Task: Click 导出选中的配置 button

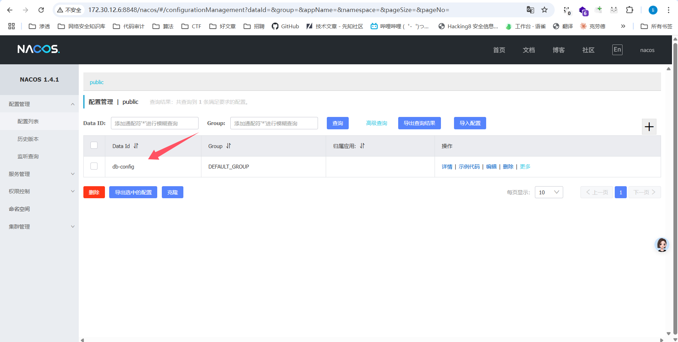Action: point(133,192)
